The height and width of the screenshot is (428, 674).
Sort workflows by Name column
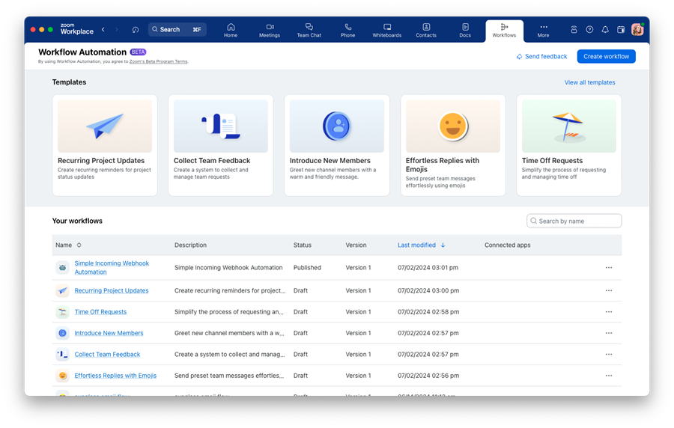coord(79,245)
